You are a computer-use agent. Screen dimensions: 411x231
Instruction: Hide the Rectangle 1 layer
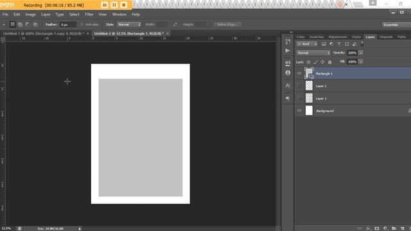(x=299, y=73)
